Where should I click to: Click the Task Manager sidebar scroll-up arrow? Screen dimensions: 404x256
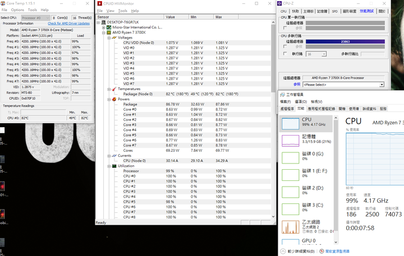click(x=336, y=118)
